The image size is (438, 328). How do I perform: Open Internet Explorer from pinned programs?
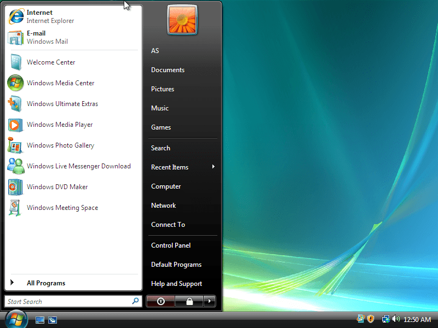click(73, 16)
